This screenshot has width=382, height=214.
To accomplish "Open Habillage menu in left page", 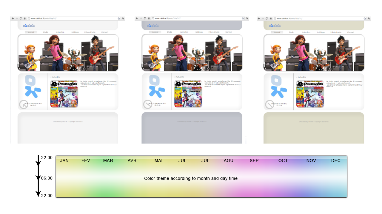I will 75,32.
